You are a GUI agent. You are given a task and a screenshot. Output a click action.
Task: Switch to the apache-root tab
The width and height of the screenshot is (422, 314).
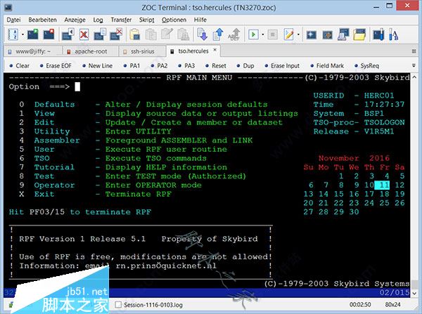click(x=89, y=51)
